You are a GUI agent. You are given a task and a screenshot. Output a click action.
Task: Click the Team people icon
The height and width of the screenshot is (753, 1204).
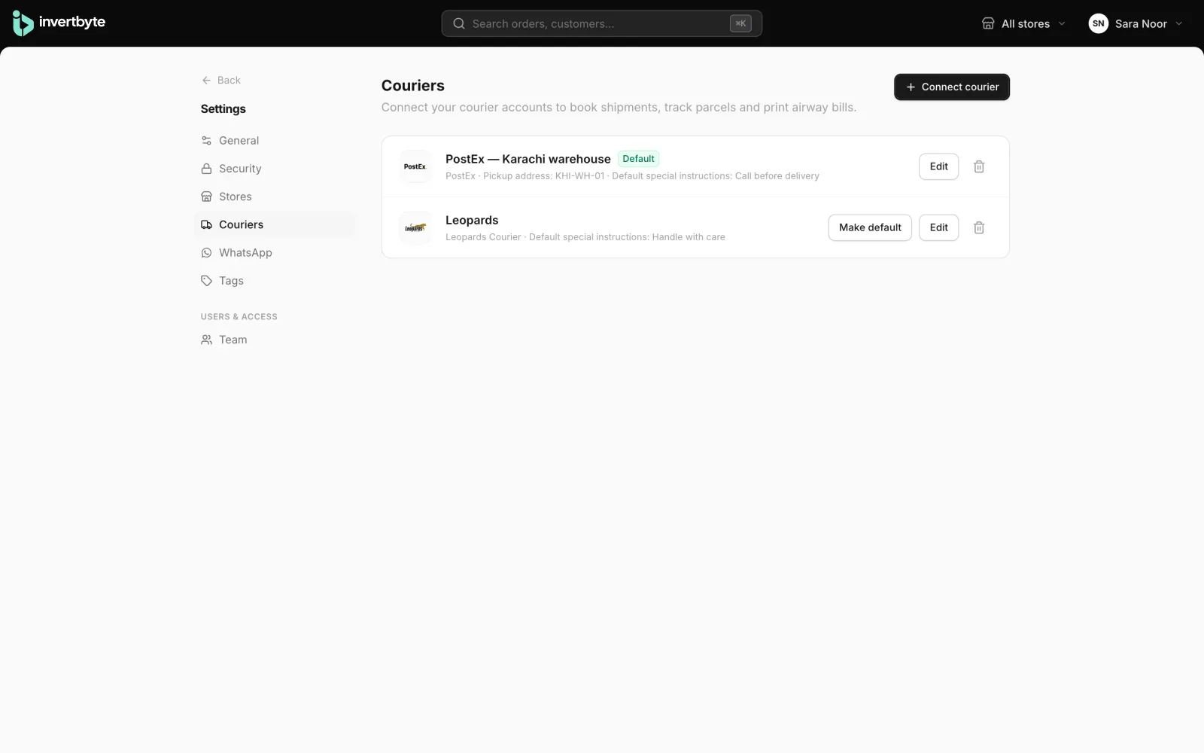click(x=206, y=340)
